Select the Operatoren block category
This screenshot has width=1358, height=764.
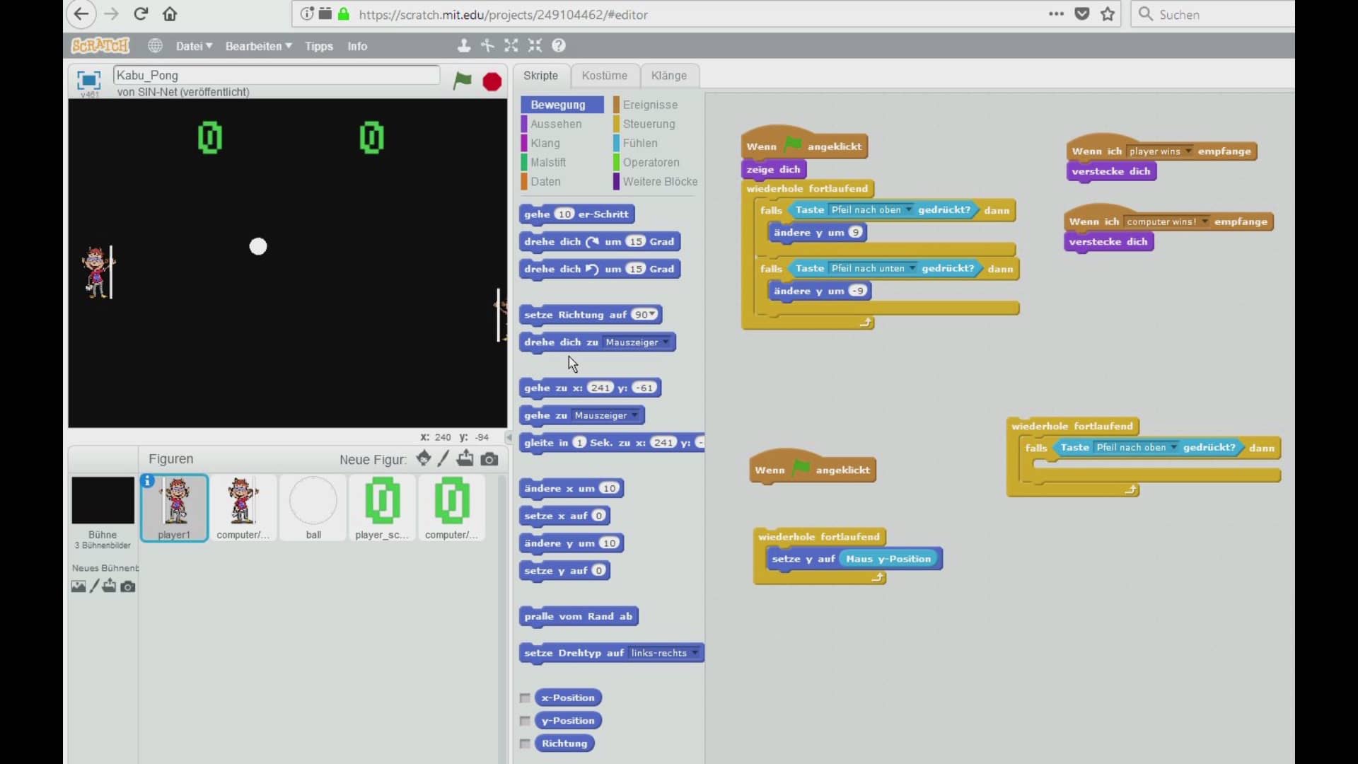651,162
